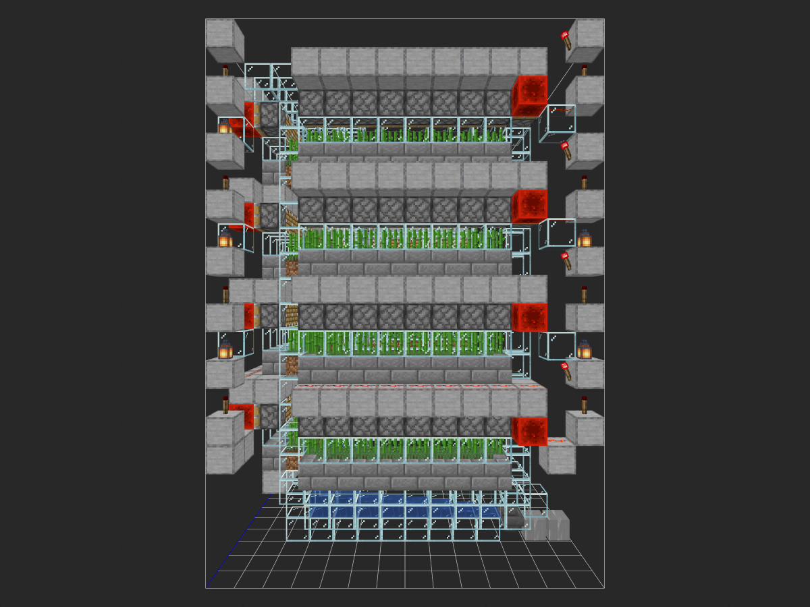Pick the bottom-right redstone block
The image size is (810, 607).
click(530, 431)
